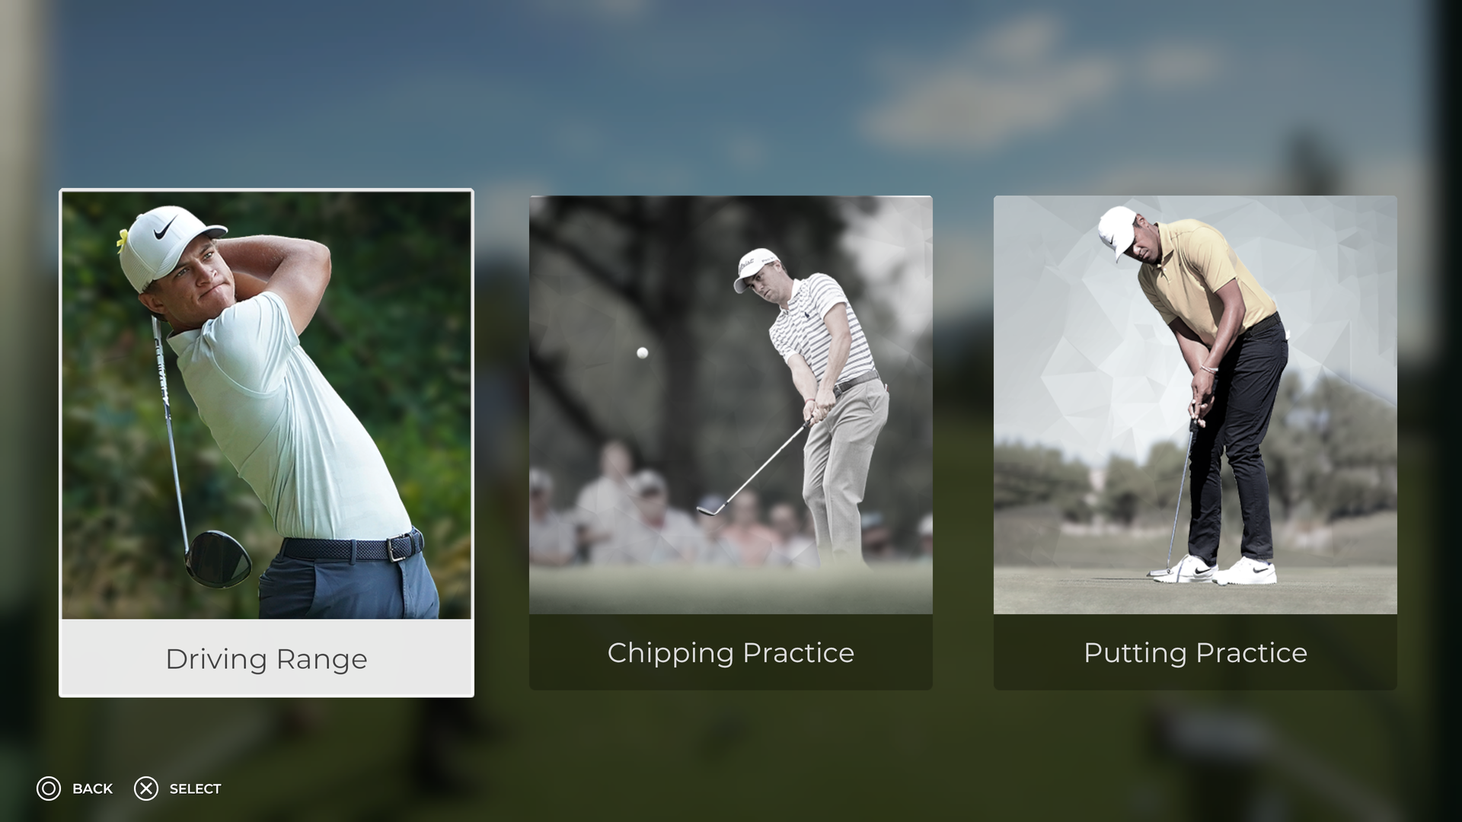The image size is (1462, 822).
Task: Select the BACK label text
Action: point(92,789)
